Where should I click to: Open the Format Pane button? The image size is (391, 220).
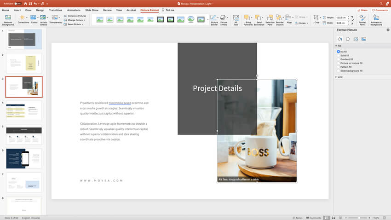362,19
